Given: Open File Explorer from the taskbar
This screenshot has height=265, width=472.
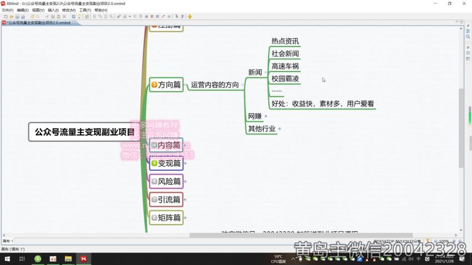Looking at the screenshot, I should pos(68,259).
